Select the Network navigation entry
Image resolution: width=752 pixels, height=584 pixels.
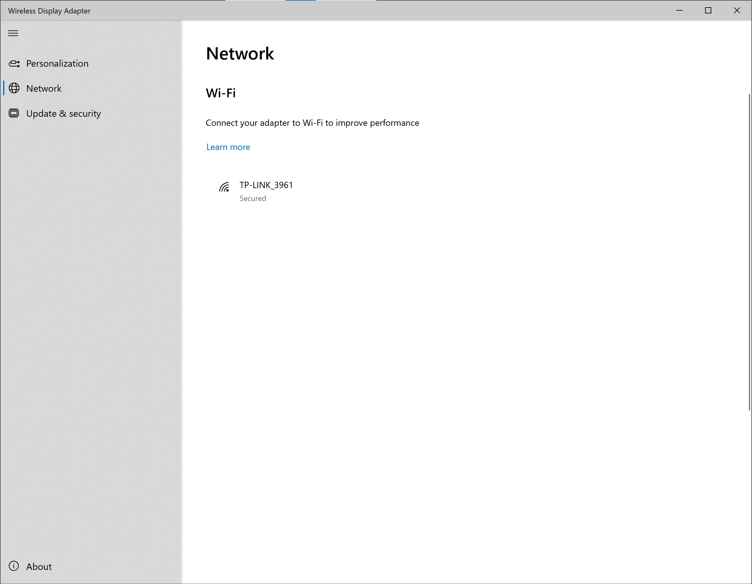pyautogui.click(x=44, y=88)
